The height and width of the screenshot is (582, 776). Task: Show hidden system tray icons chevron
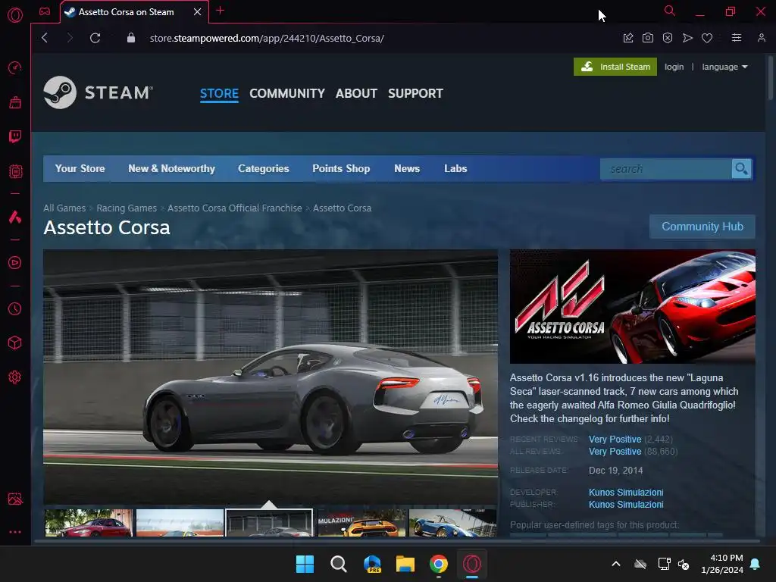click(616, 564)
